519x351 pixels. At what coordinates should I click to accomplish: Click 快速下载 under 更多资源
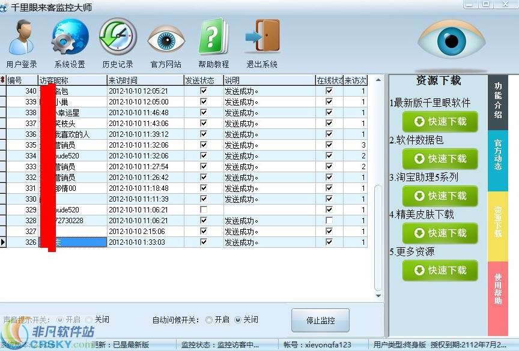coord(440,271)
